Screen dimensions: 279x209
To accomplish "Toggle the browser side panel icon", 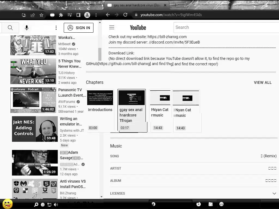I will point(78,15).
